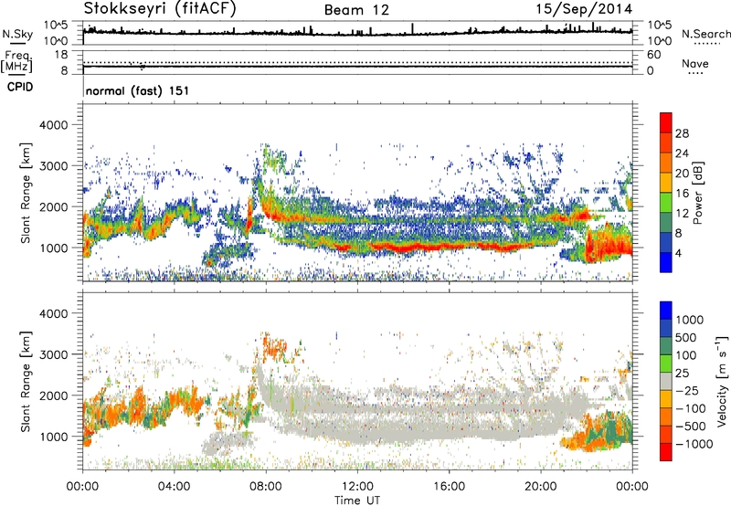This screenshot has height=506, width=731.
Task: Click the 'Freq. [MHz]' axis label
Action: tap(16, 62)
